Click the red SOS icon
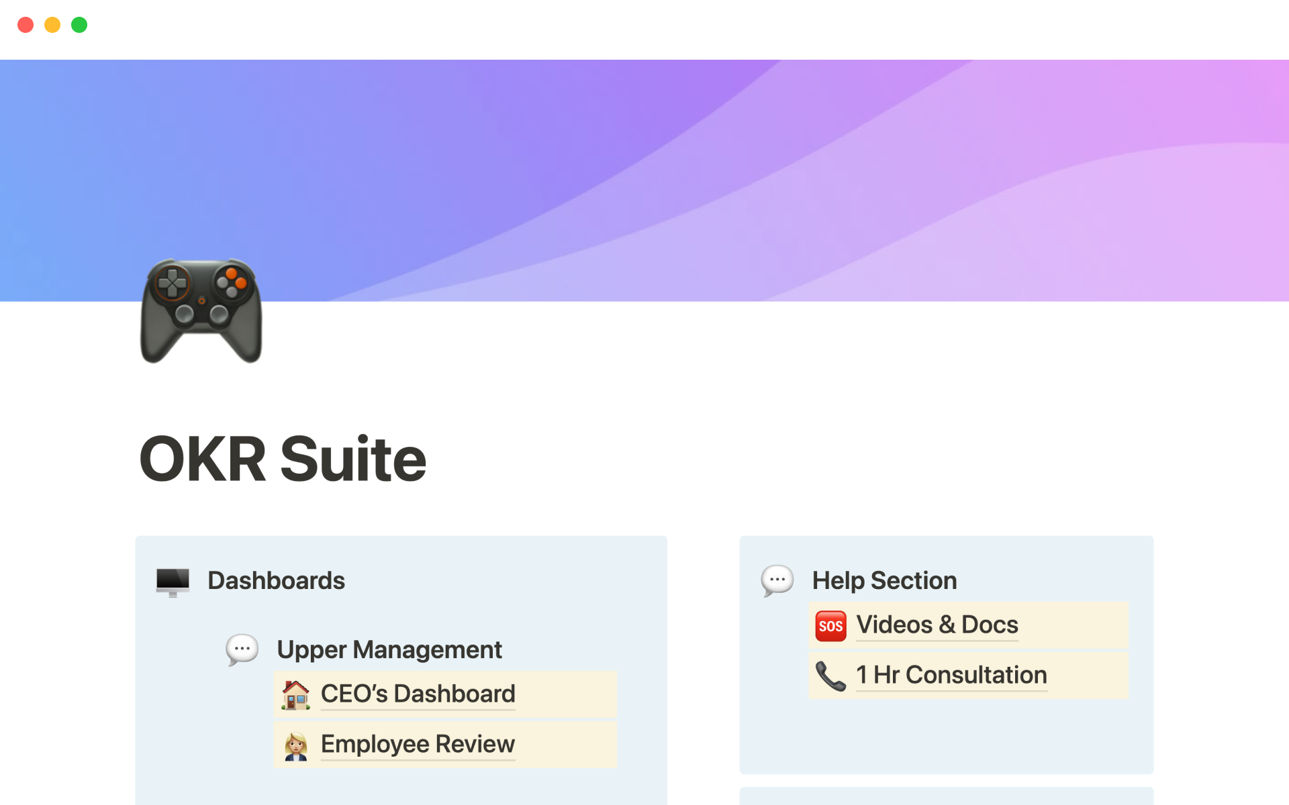Screen dimensions: 1289x805 [x=830, y=625]
